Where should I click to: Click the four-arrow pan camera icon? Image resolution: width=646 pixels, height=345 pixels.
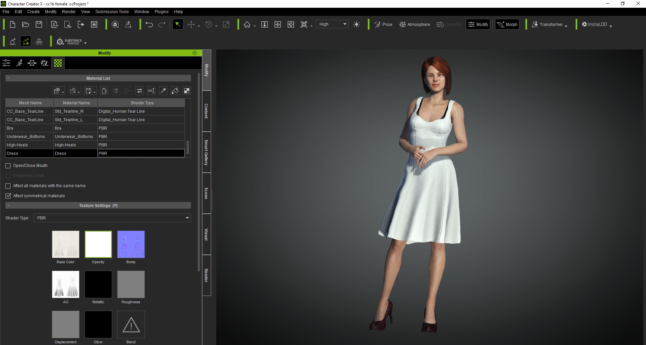click(278, 24)
